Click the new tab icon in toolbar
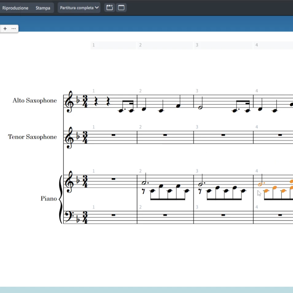Screen dimensions: 293x293 click(x=110, y=8)
